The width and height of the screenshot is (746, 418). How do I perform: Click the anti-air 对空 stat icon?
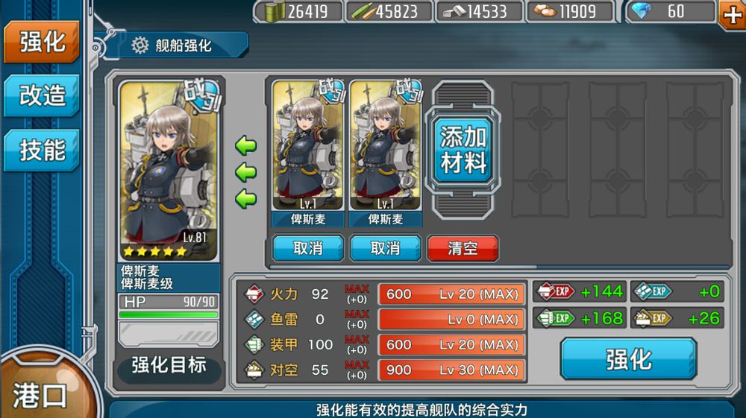click(254, 370)
